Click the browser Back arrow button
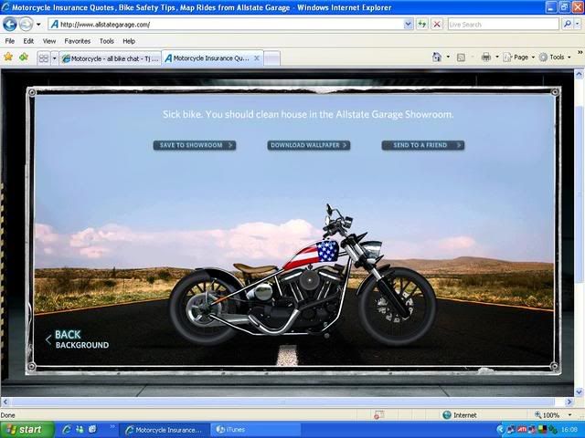The image size is (585, 438). pyautogui.click(x=10, y=25)
